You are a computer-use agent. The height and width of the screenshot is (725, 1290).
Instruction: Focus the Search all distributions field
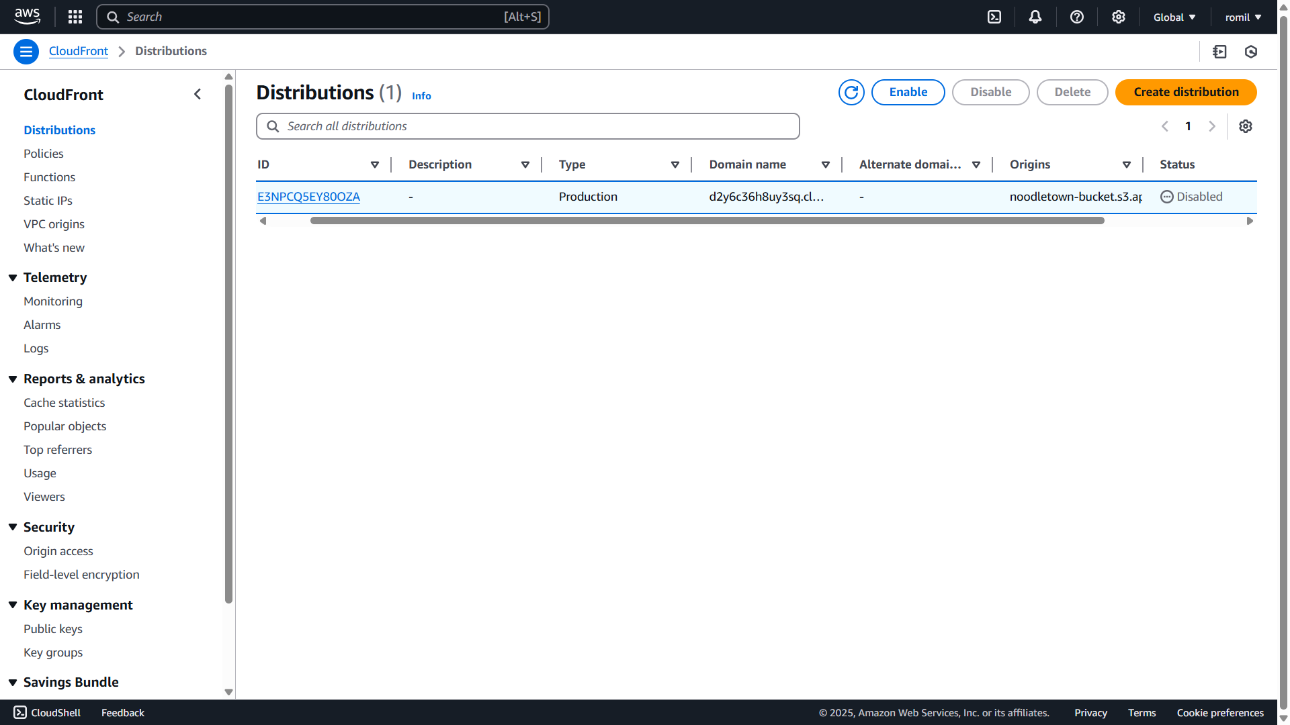click(528, 126)
